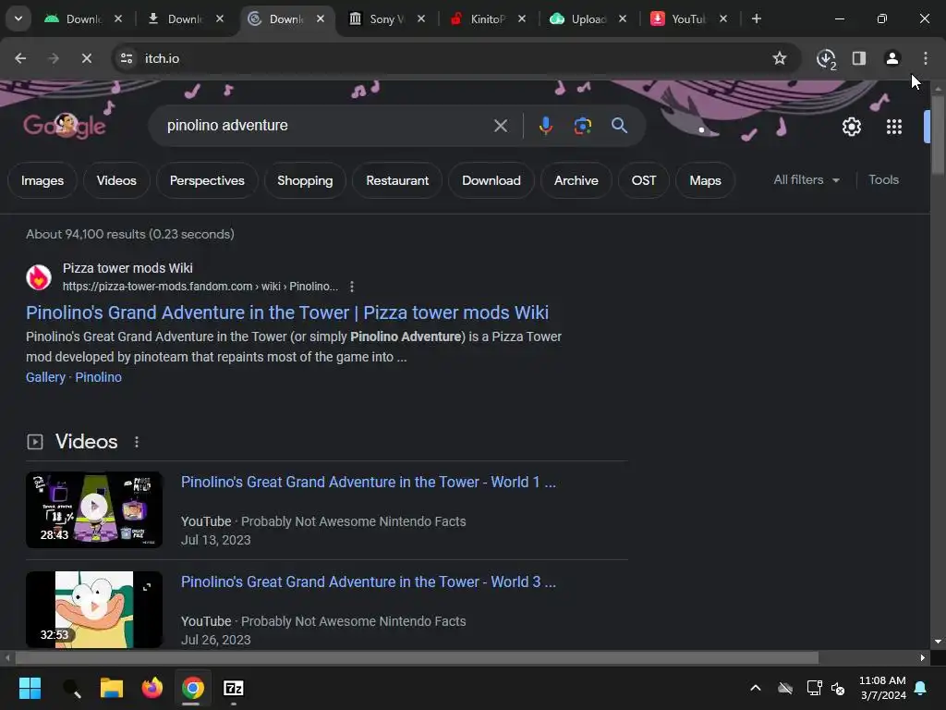Click Pizza tower mods Wiki favicon
Screen dimensions: 946x710
tap(39, 277)
